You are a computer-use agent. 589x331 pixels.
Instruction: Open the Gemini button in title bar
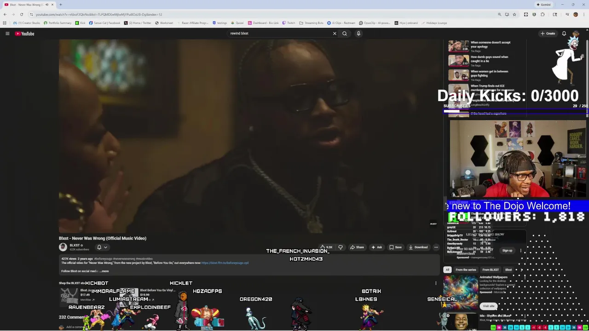click(543, 5)
